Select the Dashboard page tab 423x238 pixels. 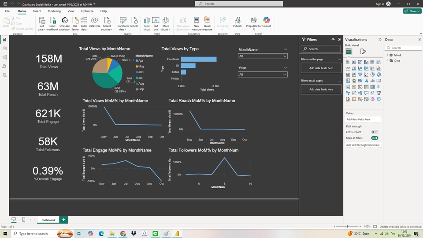click(48, 219)
